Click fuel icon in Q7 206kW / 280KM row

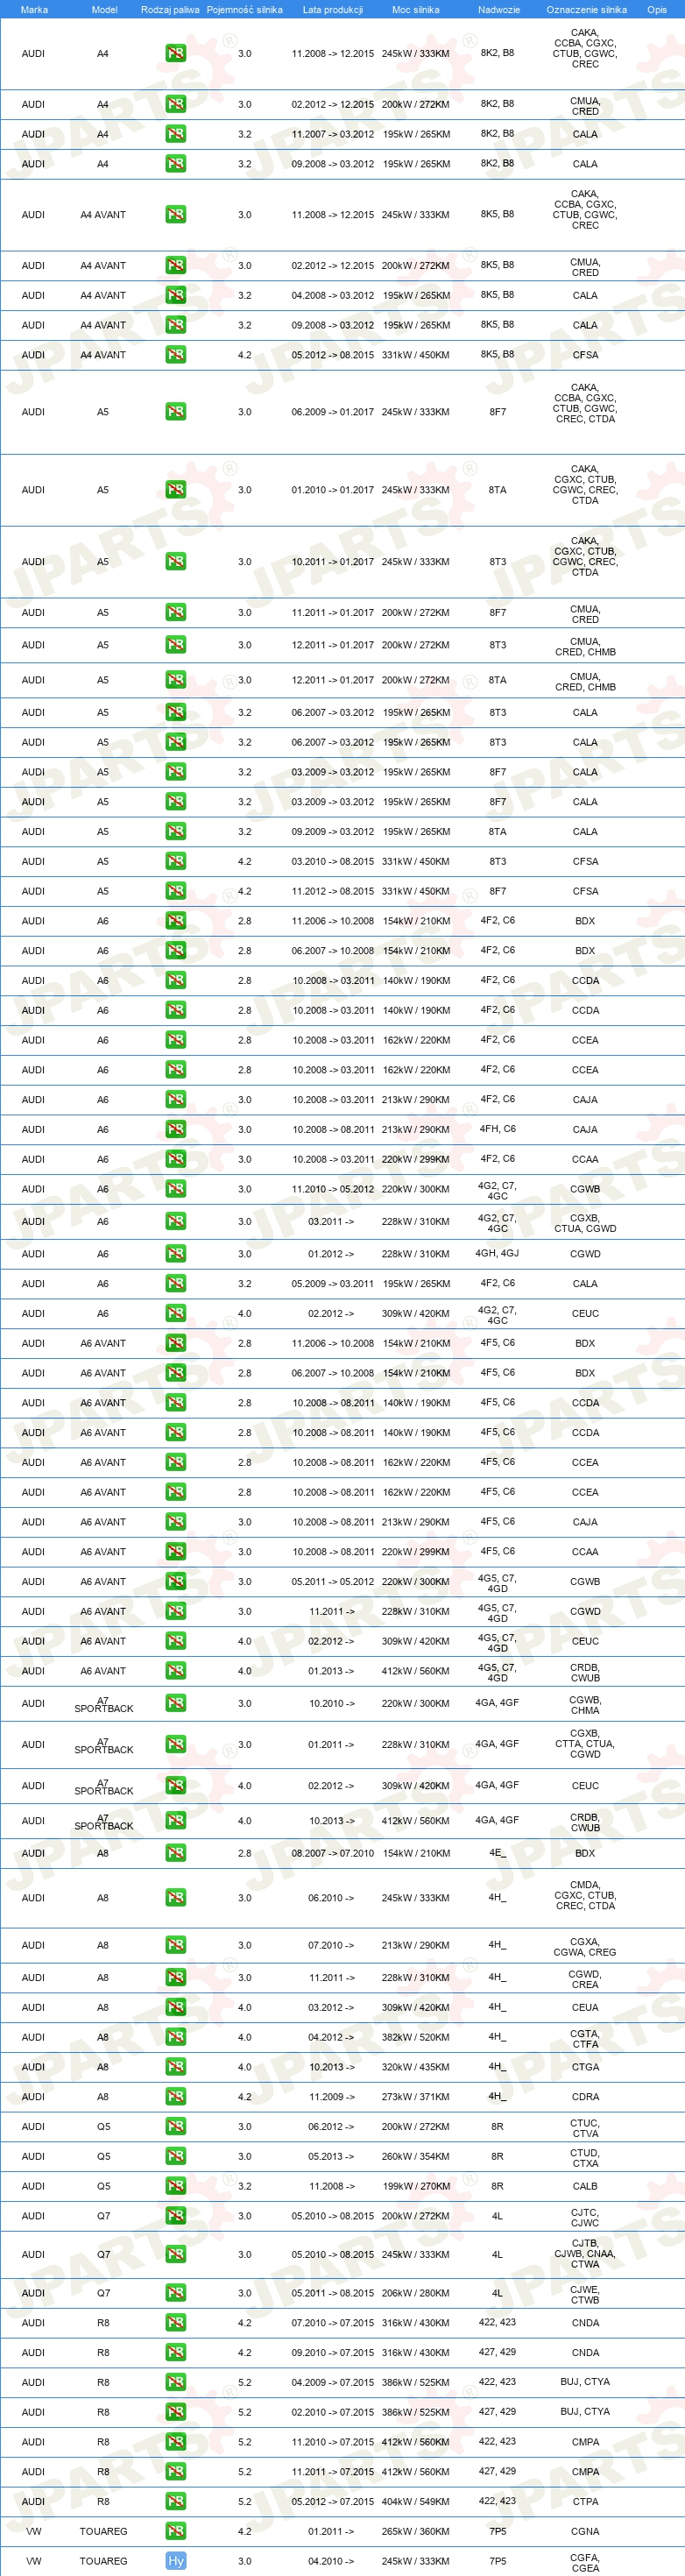tap(176, 2292)
